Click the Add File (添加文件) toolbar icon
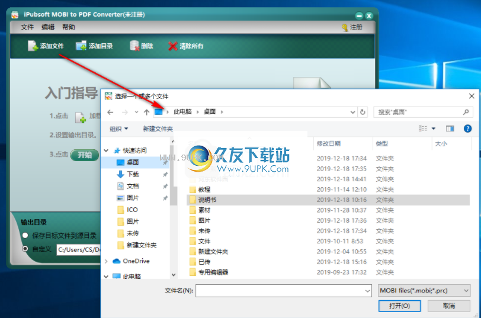The image size is (481, 318). (33, 46)
